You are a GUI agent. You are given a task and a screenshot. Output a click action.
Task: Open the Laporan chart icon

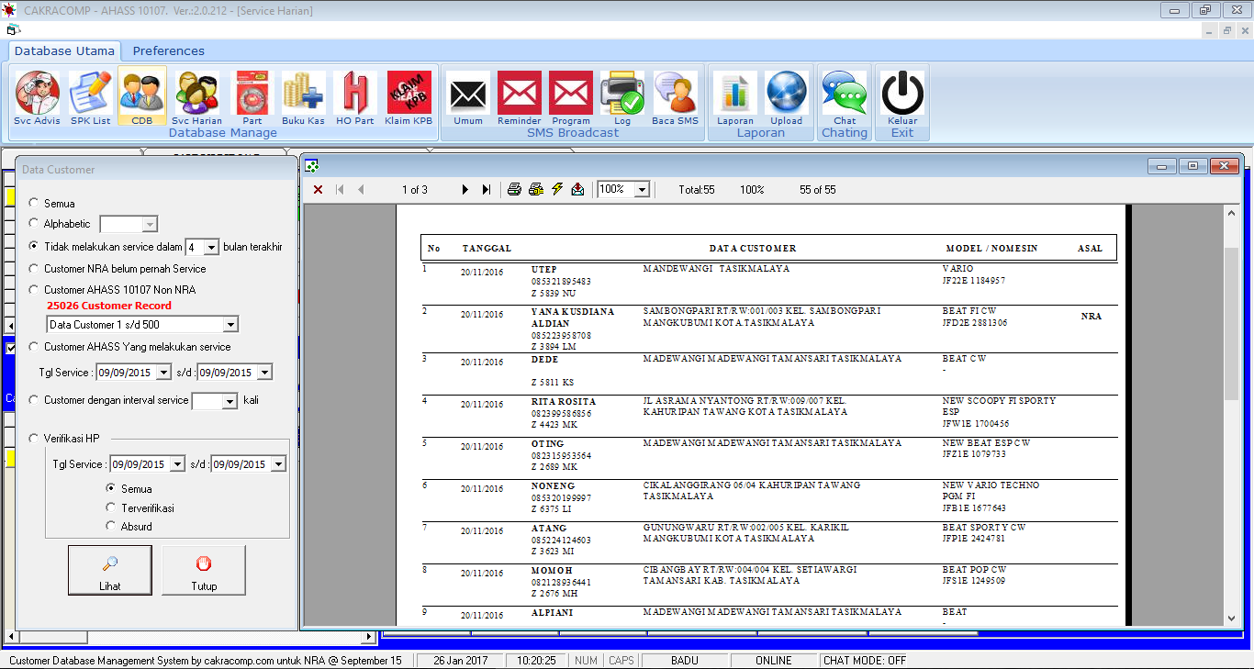[734, 97]
